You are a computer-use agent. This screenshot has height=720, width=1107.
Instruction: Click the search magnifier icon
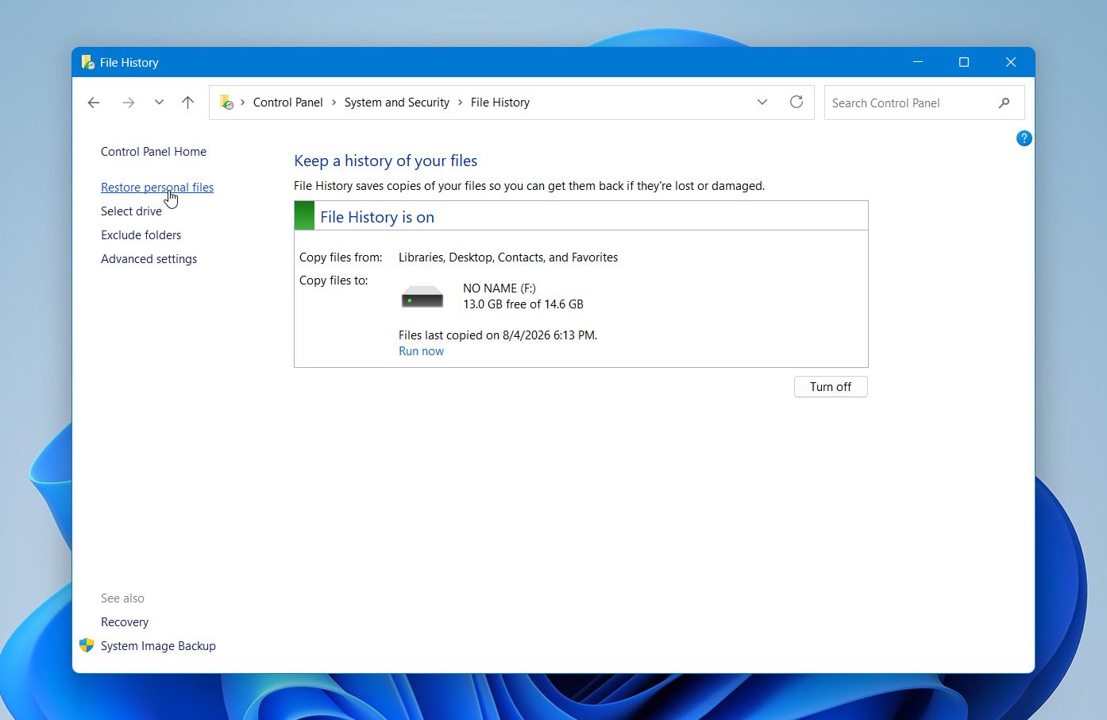tap(1005, 103)
